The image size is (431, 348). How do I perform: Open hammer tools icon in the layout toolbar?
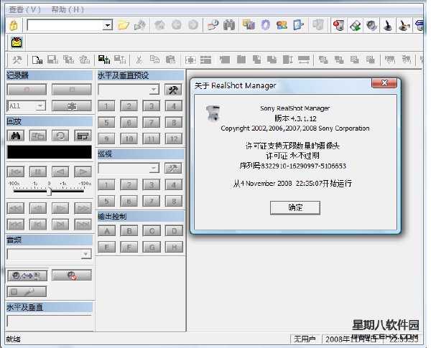click(x=17, y=60)
